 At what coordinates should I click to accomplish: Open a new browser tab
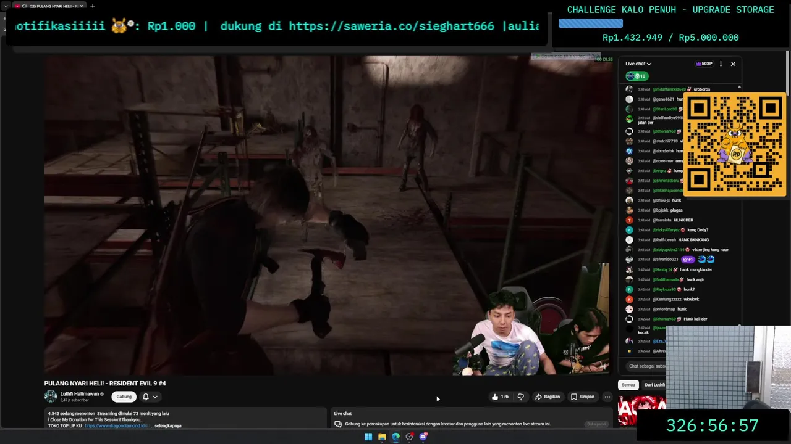pos(93,6)
